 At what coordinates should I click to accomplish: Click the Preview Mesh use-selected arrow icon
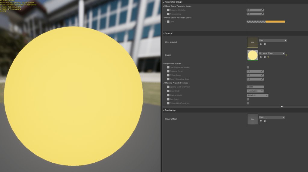click(261, 121)
